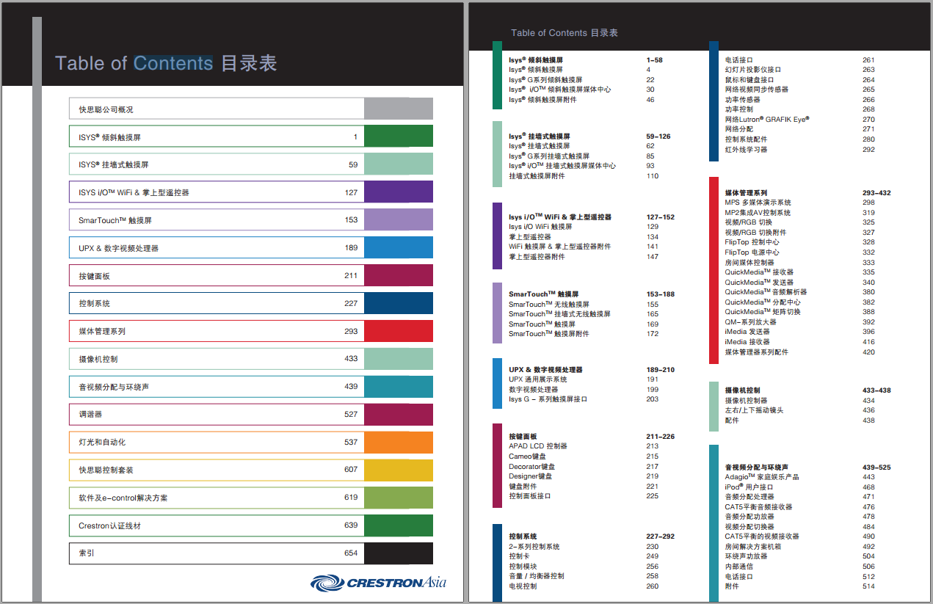Viewport: 933px width, 604px height.
Task: Click the 左右/上下摇动镜头 entry
Action: pyautogui.click(x=754, y=410)
